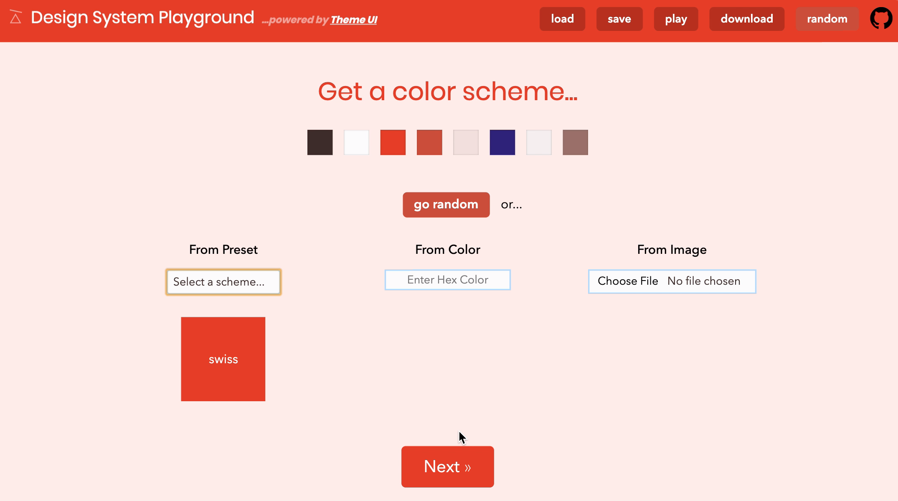Image resolution: width=898 pixels, height=501 pixels.
Task: Click the Enter Hex Color field
Action: (x=447, y=280)
